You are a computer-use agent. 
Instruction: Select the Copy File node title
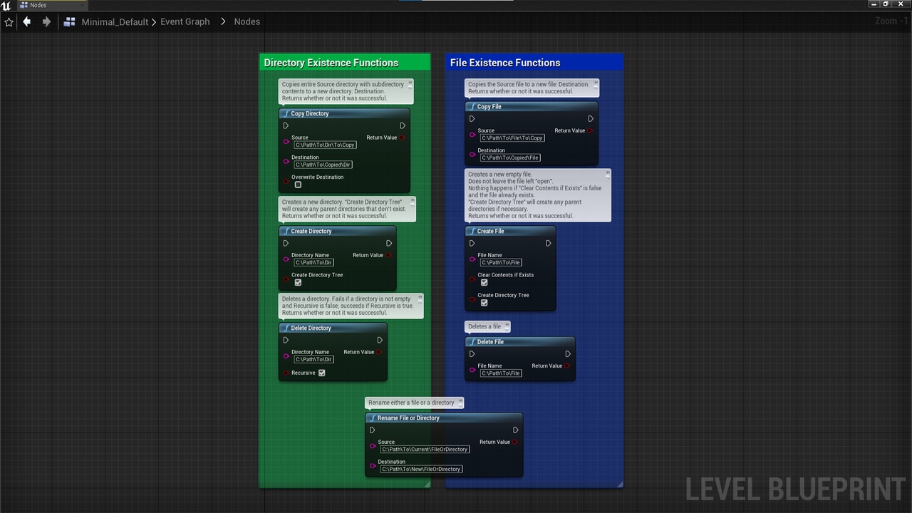pyautogui.click(x=489, y=107)
